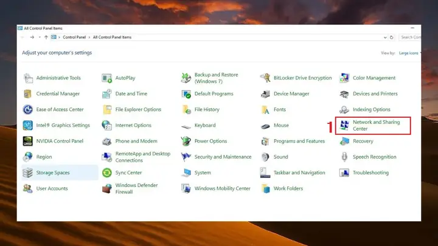
Task: Click the Up one level arrow
Action: 46,37
